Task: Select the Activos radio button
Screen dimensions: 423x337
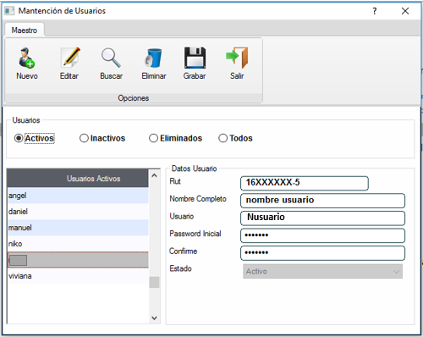Action: tap(19, 138)
